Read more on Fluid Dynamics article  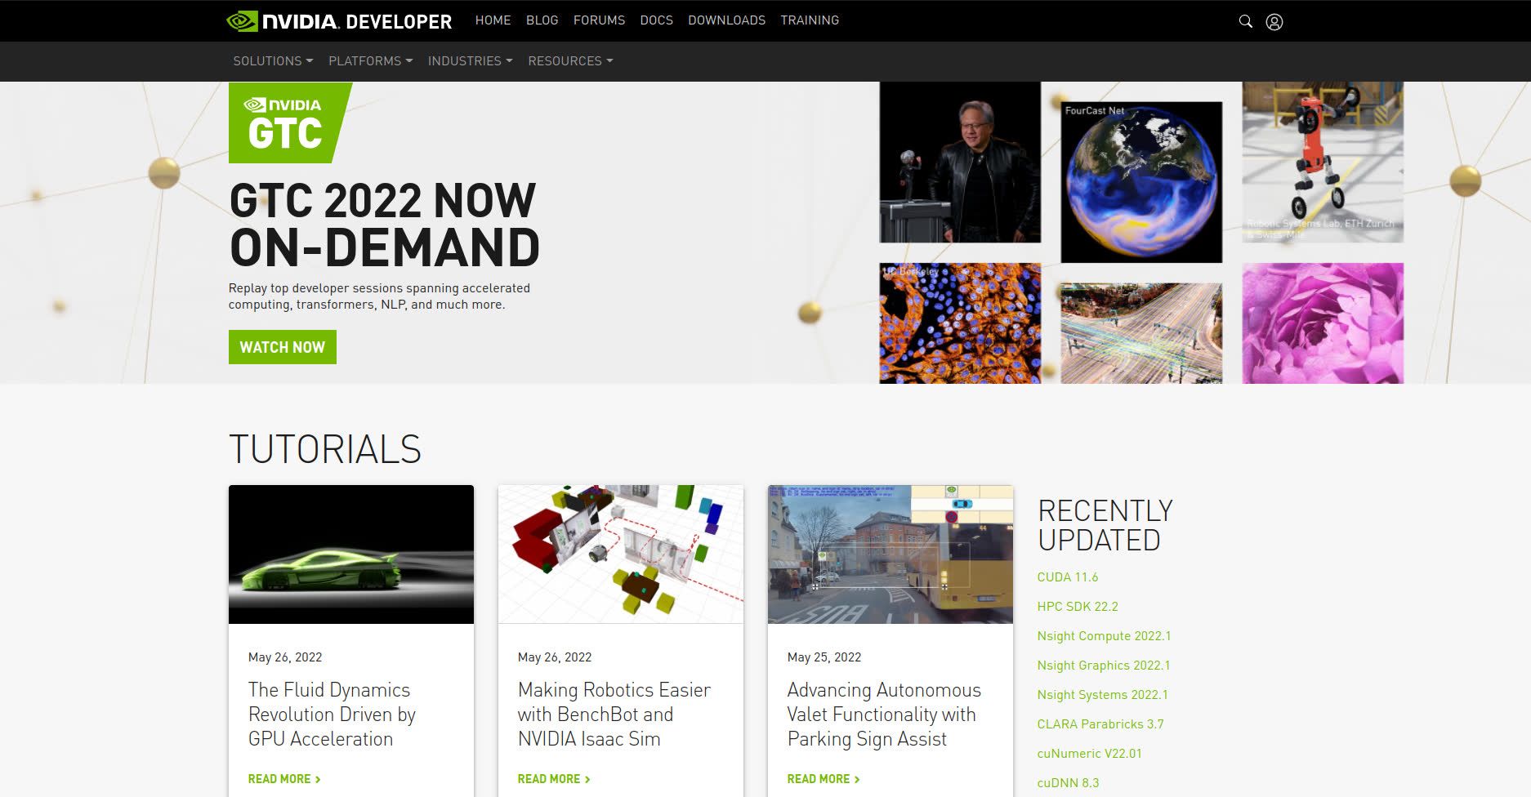[x=284, y=779]
